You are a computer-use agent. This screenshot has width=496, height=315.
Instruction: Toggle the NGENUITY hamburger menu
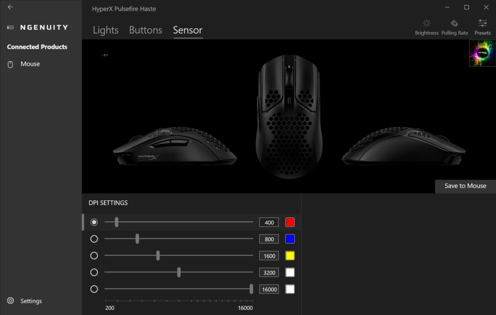tap(10, 28)
